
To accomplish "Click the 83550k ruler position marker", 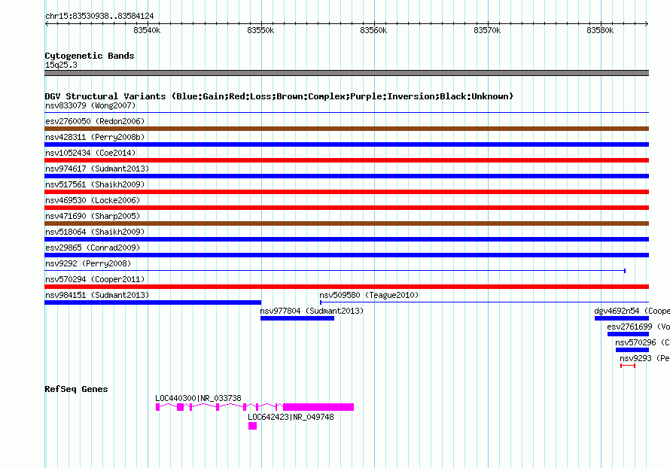I will click(260, 30).
